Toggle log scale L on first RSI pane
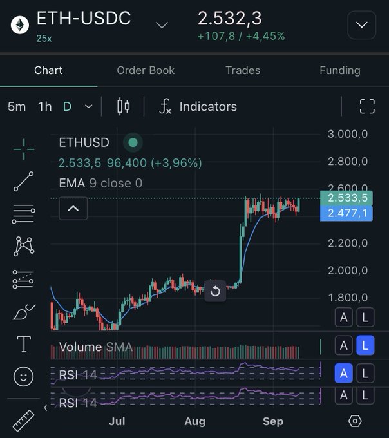Viewport: 389px width, 438px height. point(365,373)
